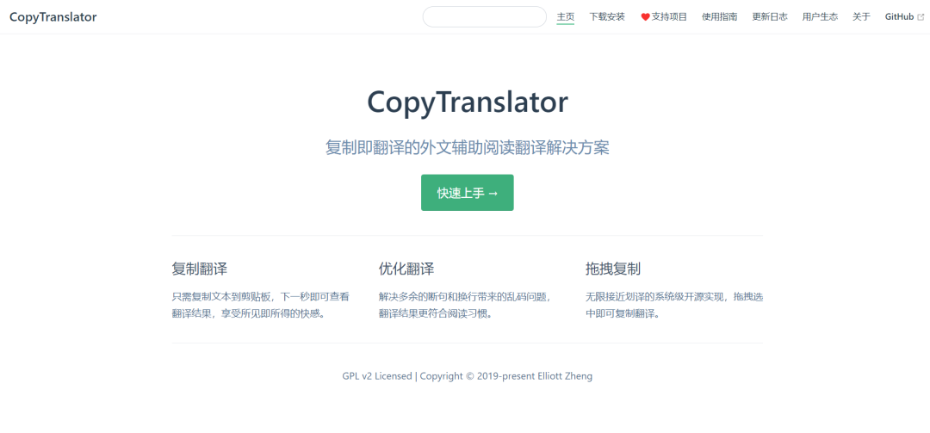
Task: Click the large CopyTranslator main heading
Action: pyautogui.click(x=468, y=102)
